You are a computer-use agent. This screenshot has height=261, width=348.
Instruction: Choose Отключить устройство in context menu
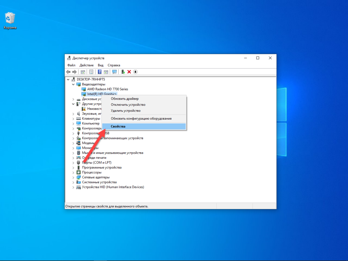pyautogui.click(x=128, y=105)
